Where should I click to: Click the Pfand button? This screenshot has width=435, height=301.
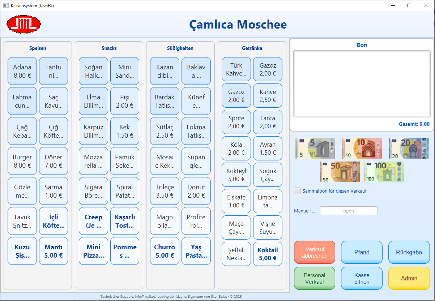coord(362,252)
